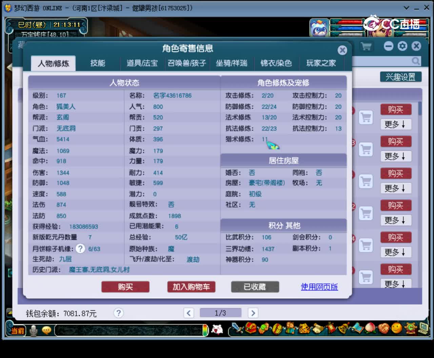The height and width of the screenshot is (358, 434).
Task: Toggle the microphone voice icon
Action: pyautogui.click(x=34, y=330)
